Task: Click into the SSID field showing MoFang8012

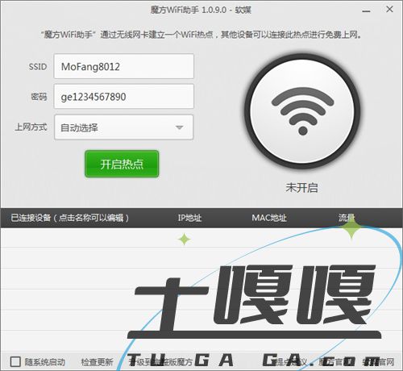Action: 124,66
